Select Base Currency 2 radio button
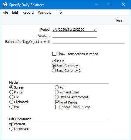The height and width of the screenshot is (140, 131). coord(54,71)
